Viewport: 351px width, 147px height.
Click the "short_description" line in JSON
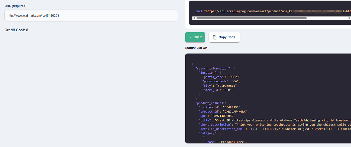point(275,125)
